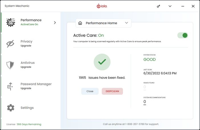
Task: Click the iolo logo
Action: point(102,6)
